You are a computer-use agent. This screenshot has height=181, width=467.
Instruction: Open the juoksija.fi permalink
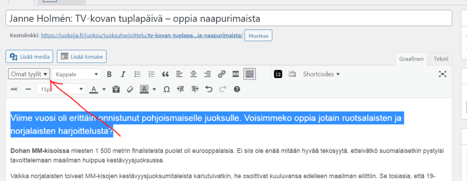click(x=142, y=36)
